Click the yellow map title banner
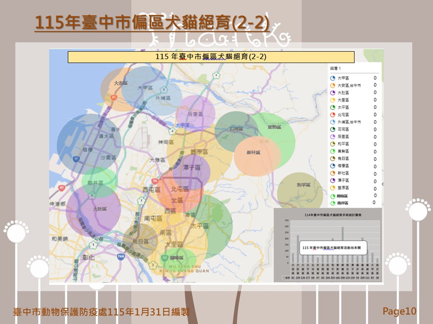Screen dimensions: 433x324 [x=211, y=57]
